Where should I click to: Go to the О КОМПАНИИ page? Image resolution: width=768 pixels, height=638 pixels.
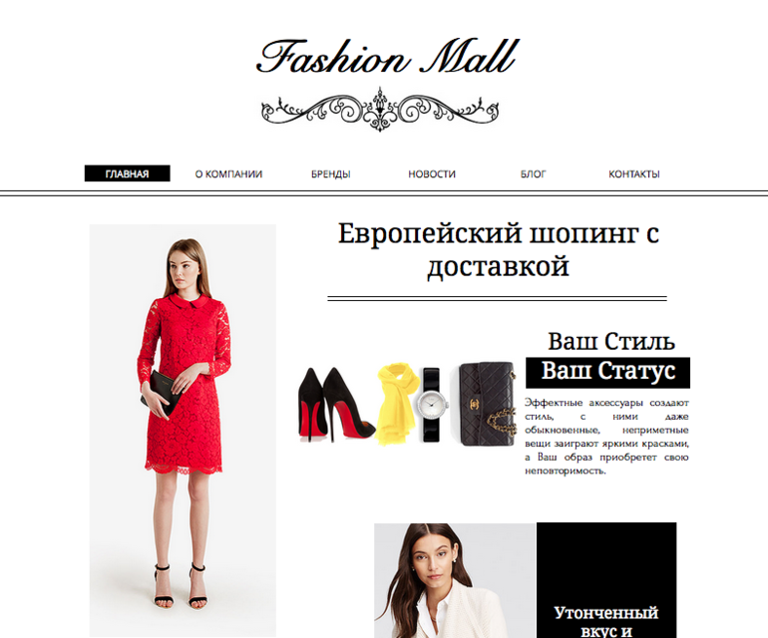(x=228, y=173)
